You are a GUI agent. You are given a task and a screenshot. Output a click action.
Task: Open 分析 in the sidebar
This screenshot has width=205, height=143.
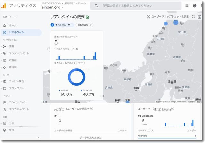[x=12, y=123]
